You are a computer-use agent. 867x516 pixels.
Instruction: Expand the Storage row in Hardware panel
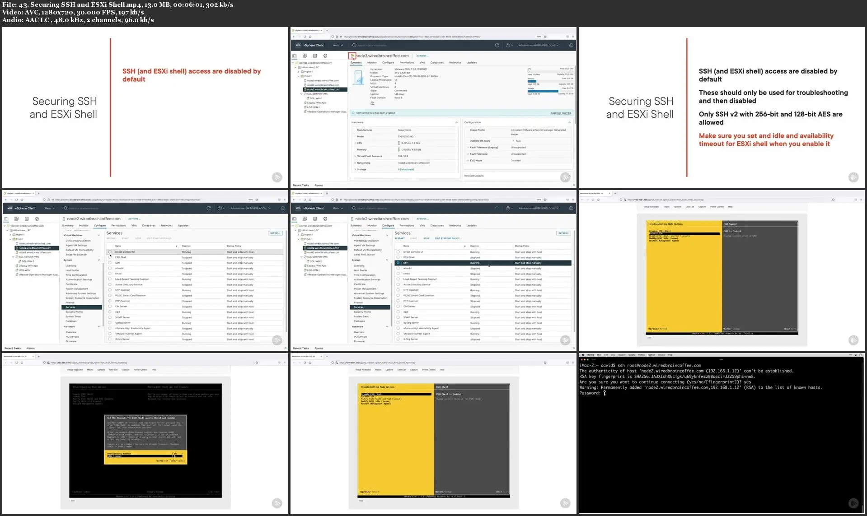click(355, 169)
